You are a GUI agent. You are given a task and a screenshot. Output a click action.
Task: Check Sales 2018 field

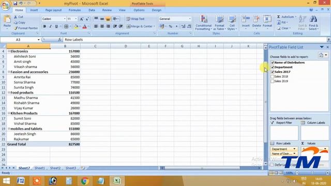(x=273, y=76)
